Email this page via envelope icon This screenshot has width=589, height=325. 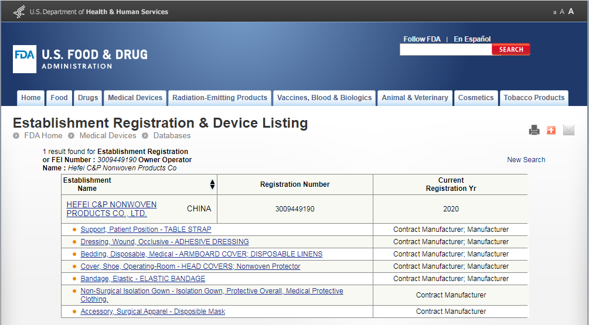click(x=568, y=130)
